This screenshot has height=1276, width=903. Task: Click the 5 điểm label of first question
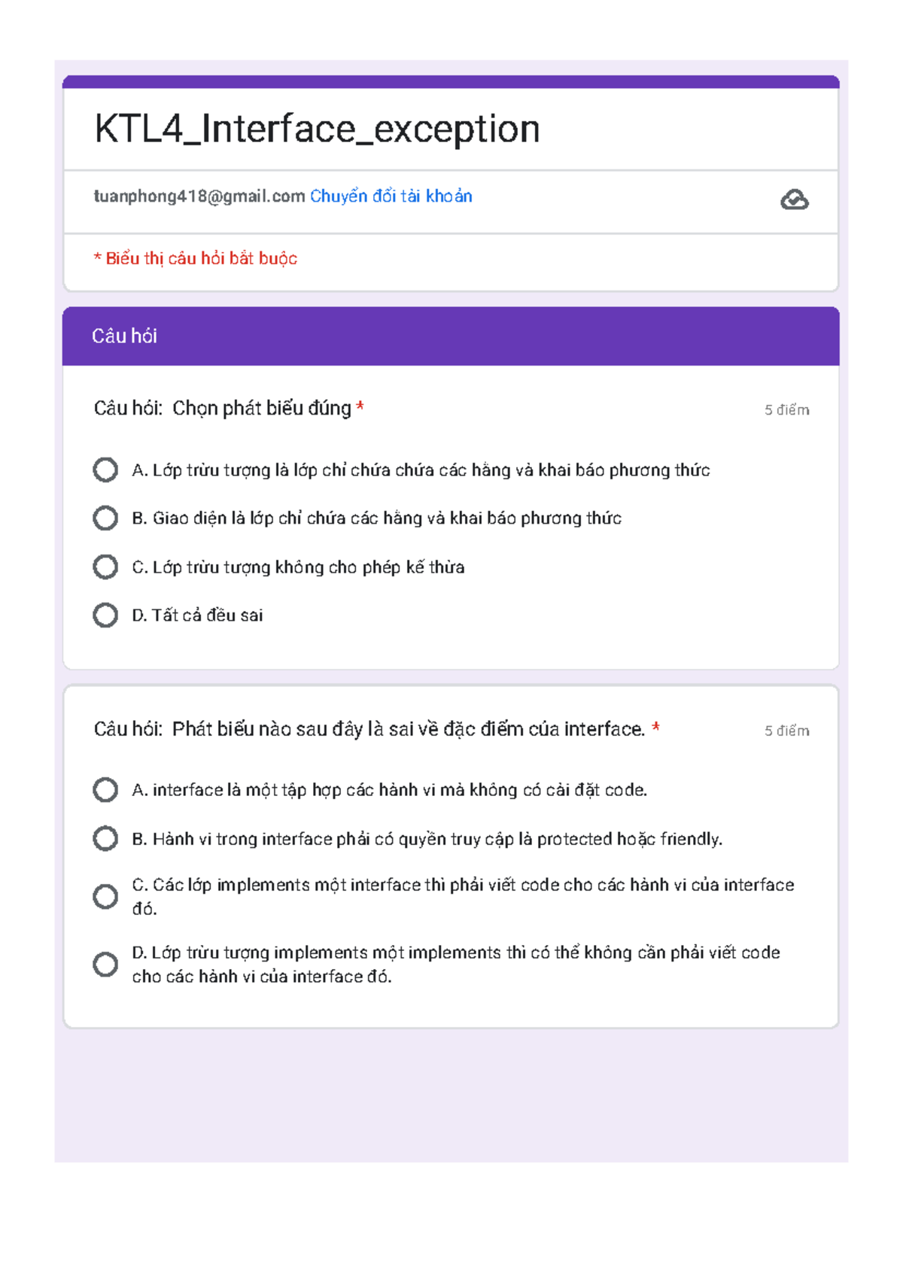[x=787, y=410]
